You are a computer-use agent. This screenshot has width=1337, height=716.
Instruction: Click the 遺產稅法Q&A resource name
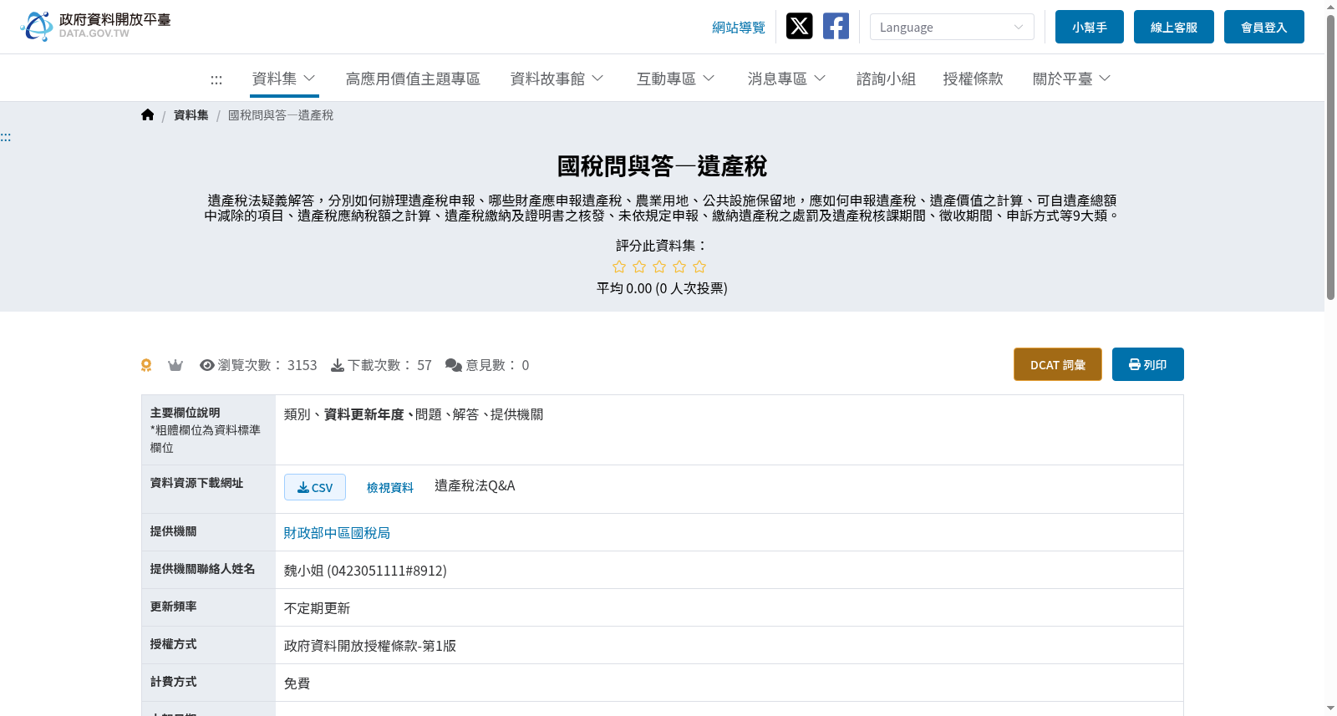(475, 486)
